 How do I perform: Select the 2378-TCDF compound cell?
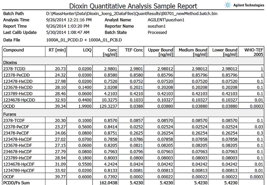coord(24,120)
